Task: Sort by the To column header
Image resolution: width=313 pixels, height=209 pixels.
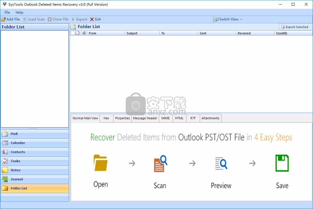Action: point(179,33)
